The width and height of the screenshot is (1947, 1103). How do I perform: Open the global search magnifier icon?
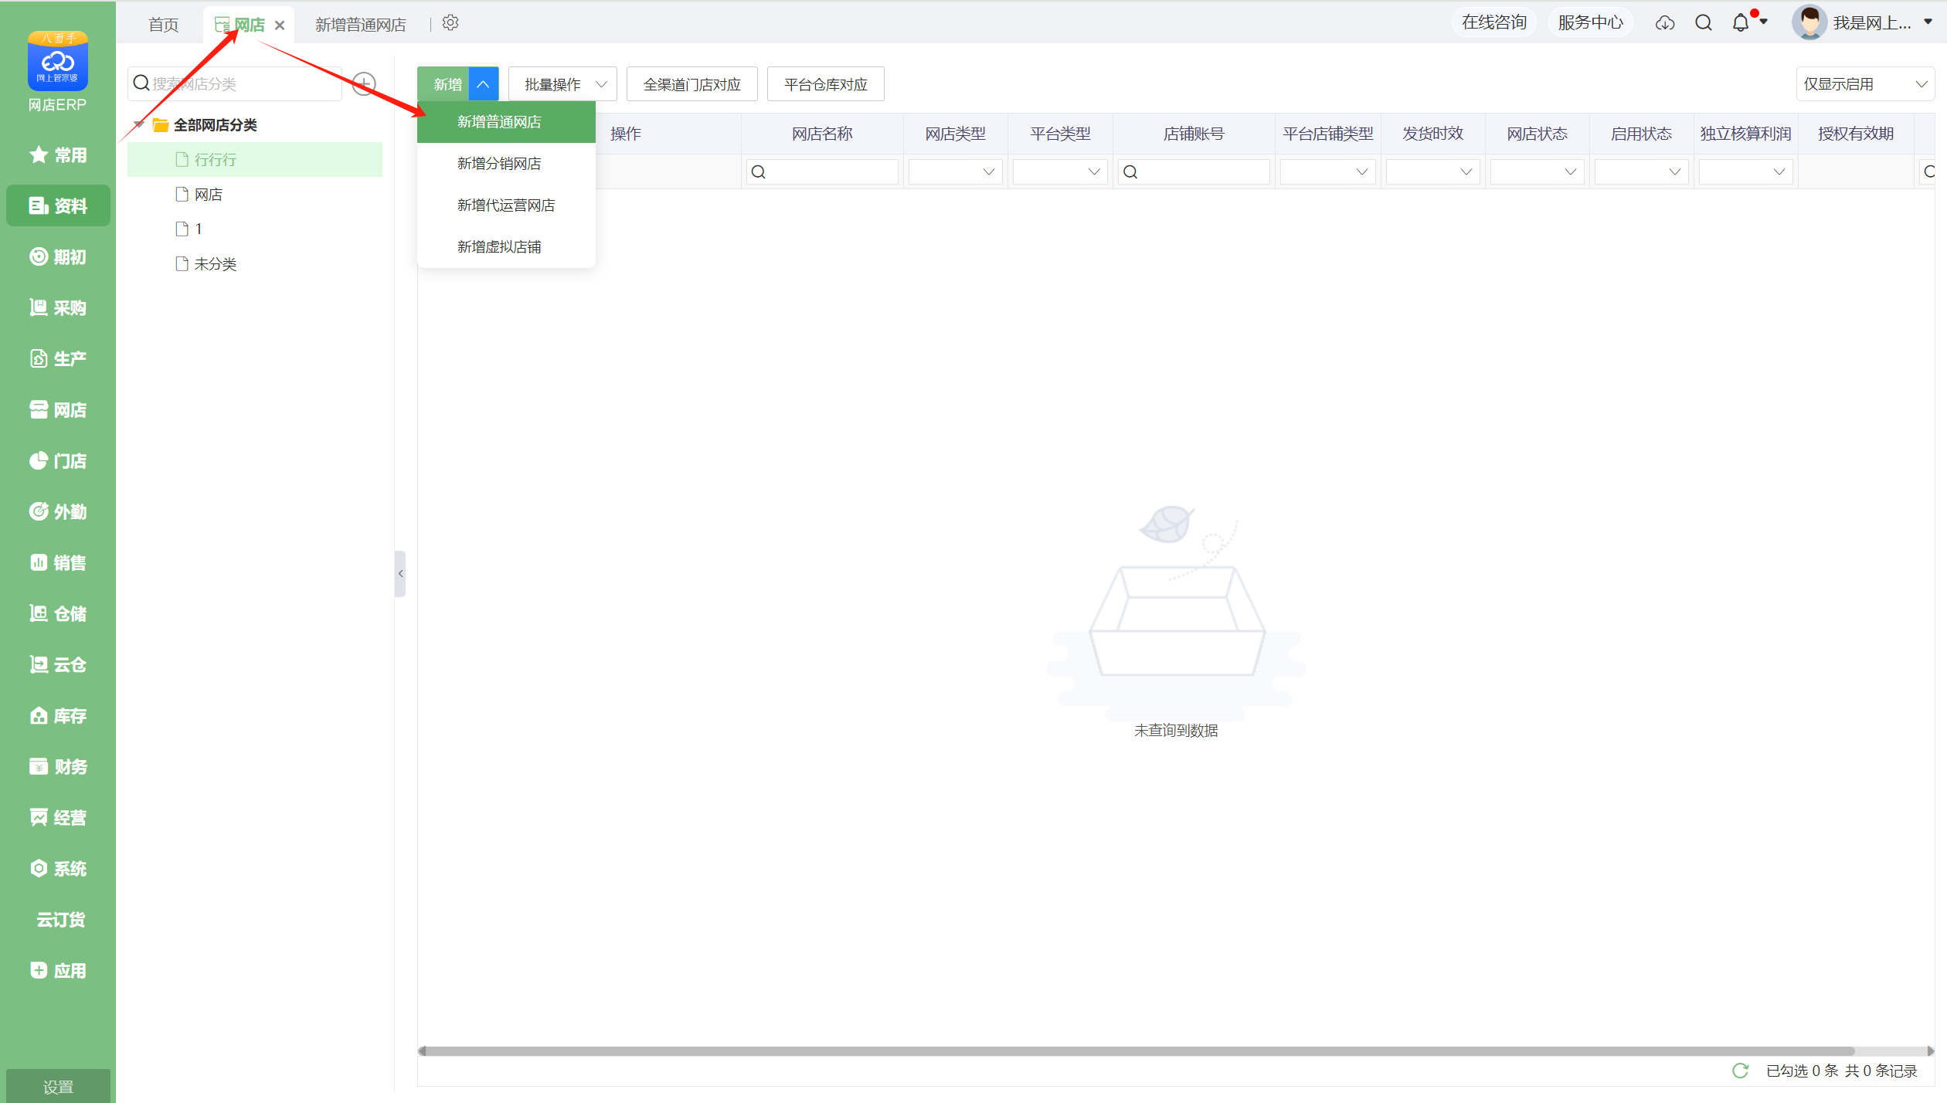(1704, 23)
